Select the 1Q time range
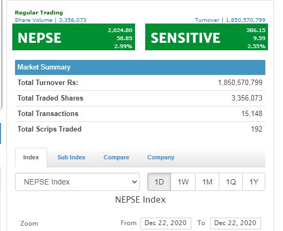 (230, 182)
